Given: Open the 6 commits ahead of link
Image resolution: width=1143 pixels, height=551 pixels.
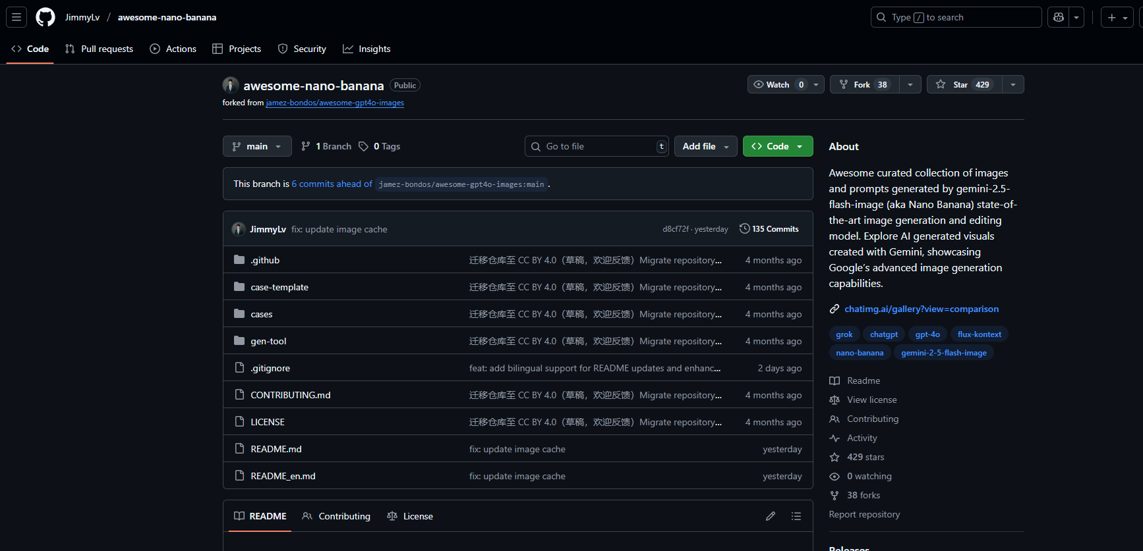Looking at the screenshot, I should [332, 184].
